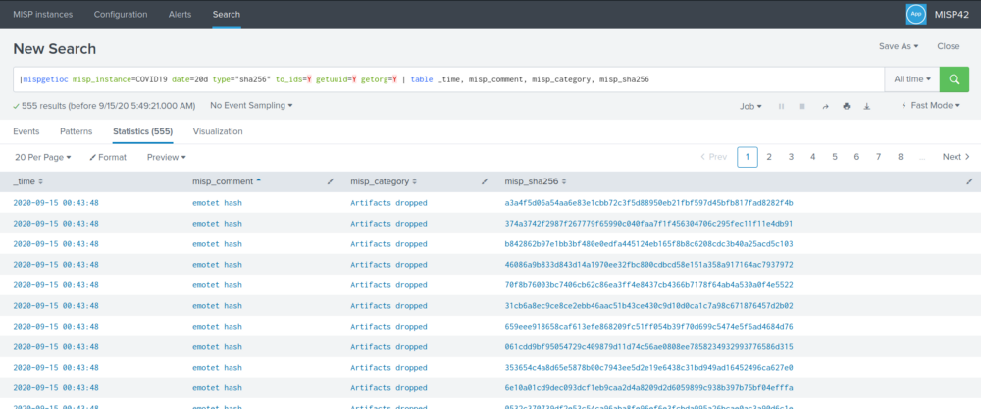The height and width of the screenshot is (409, 981).
Task: Click the timestamp in the b842862b97e1 row
Action: click(56, 244)
